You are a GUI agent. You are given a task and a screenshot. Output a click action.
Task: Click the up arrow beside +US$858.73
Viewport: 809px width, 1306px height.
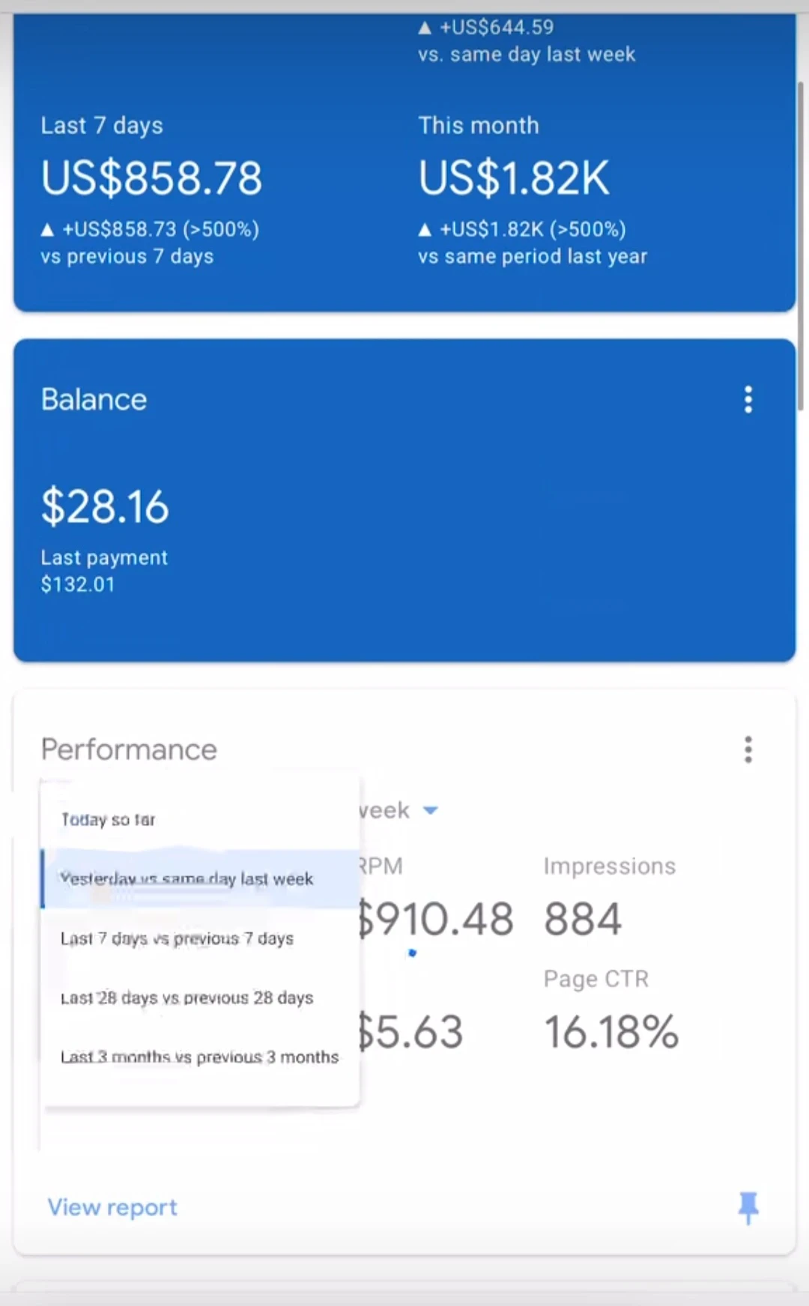pos(48,230)
